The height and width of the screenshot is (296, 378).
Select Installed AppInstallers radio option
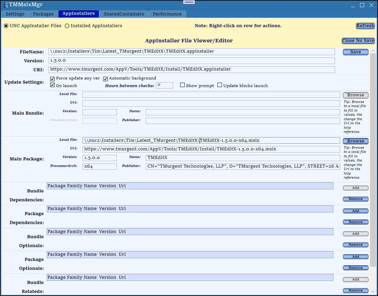click(x=67, y=26)
